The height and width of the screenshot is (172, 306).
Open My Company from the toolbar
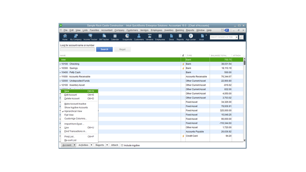[76, 37]
